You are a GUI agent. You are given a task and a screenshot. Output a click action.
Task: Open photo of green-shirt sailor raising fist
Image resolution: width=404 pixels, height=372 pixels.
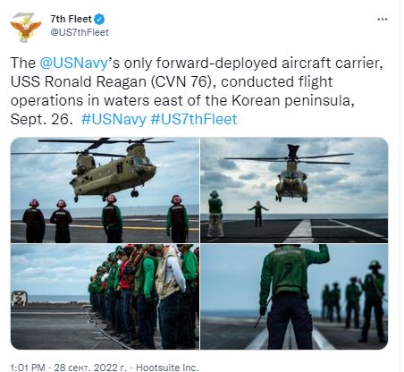click(x=294, y=297)
